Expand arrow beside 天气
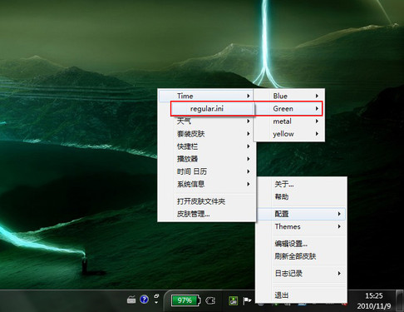This screenshot has height=312, width=404. point(249,121)
